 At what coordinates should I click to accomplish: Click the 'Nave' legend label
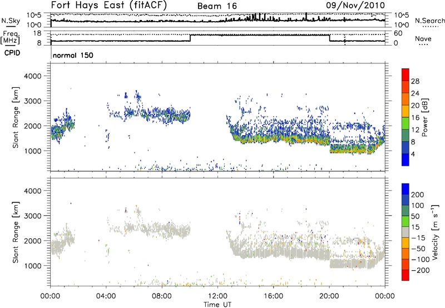pos(423,39)
